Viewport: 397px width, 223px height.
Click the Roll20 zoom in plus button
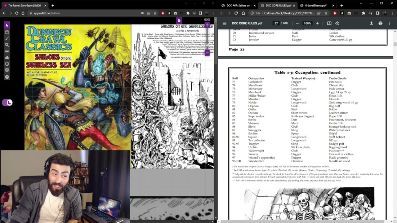pos(207,25)
